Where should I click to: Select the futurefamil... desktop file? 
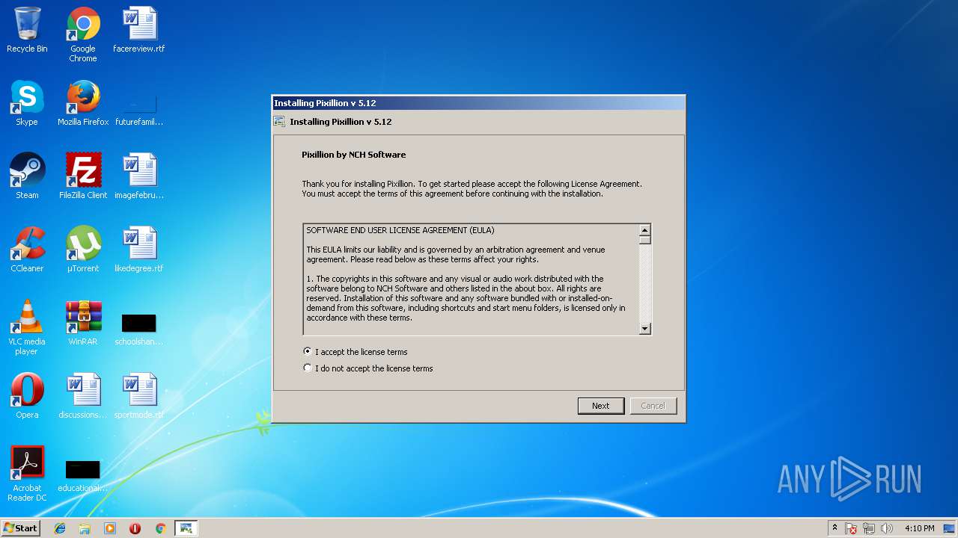[139, 108]
